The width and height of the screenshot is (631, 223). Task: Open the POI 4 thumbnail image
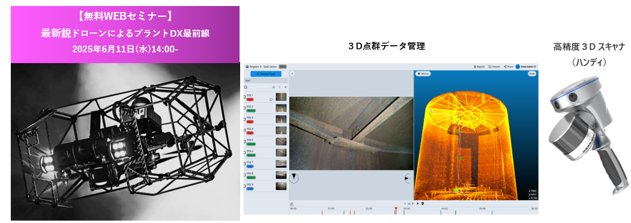click(281, 130)
